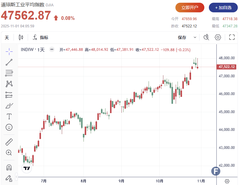Click the 立即开户 button
This screenshot has width=239, height=185.
coord(190,8)
